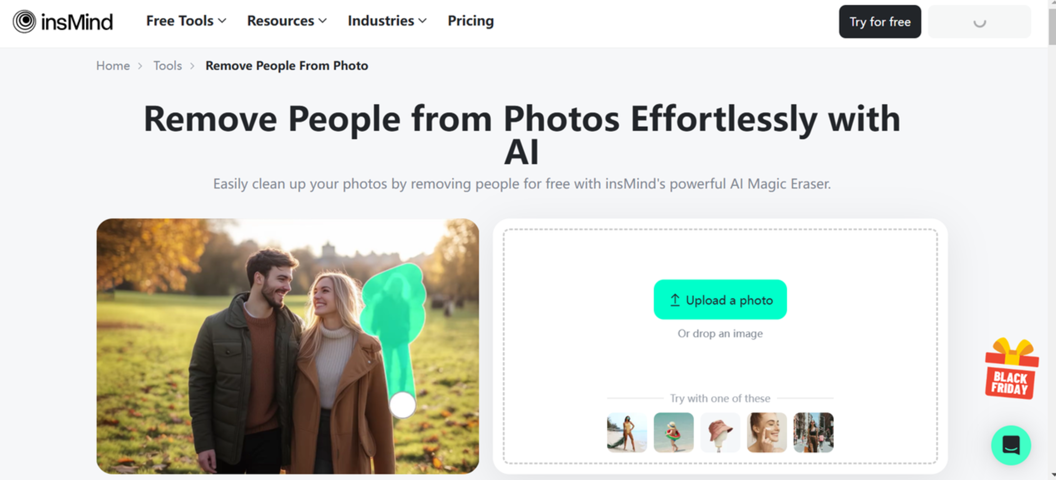The width and height of the screenshot is (1056, 480).
Task: Click the insMind spiral logo icon
Action: (24, 21)
